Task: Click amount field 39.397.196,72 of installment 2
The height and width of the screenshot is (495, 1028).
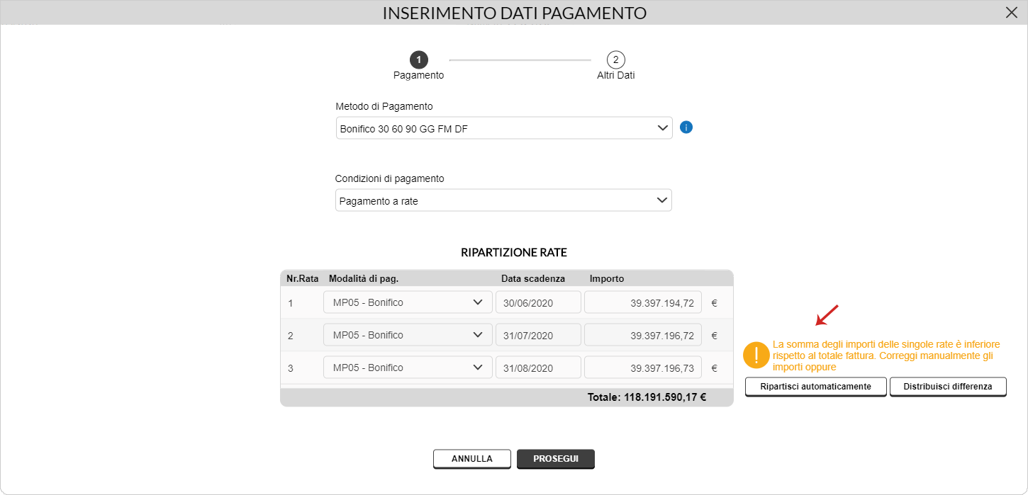Action: (x=643, y=335)
